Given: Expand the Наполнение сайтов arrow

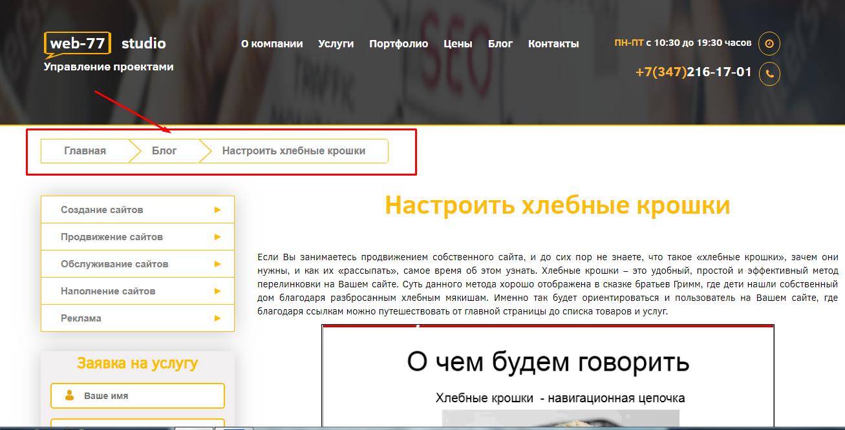Looking at the screenshot, I should click(218, 291).
